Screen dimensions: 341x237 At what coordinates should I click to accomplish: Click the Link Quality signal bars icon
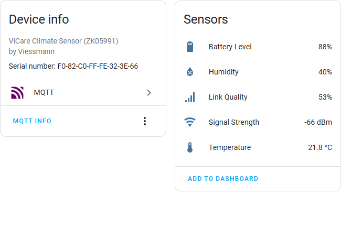point(190,97)
